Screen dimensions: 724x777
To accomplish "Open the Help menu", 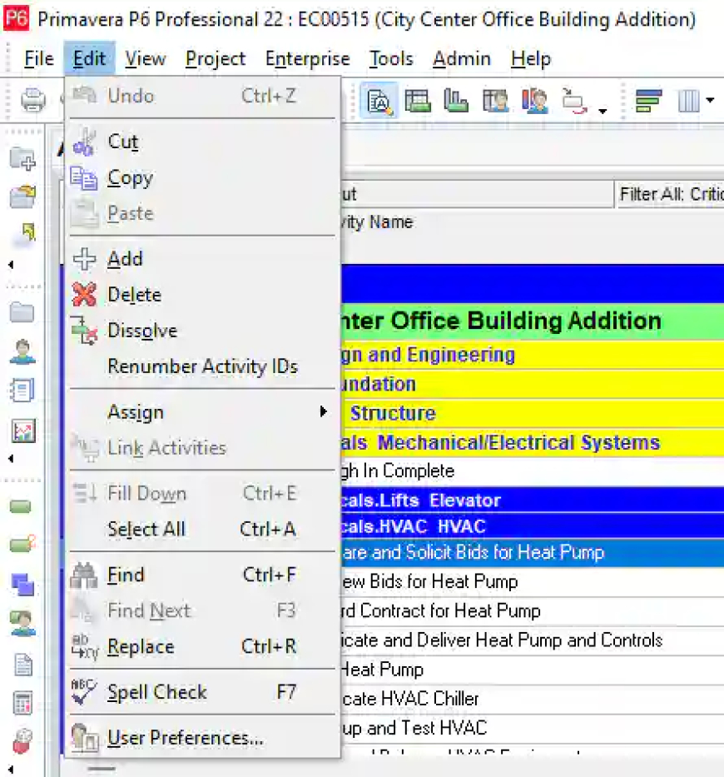I will click(x=530, y=59).
